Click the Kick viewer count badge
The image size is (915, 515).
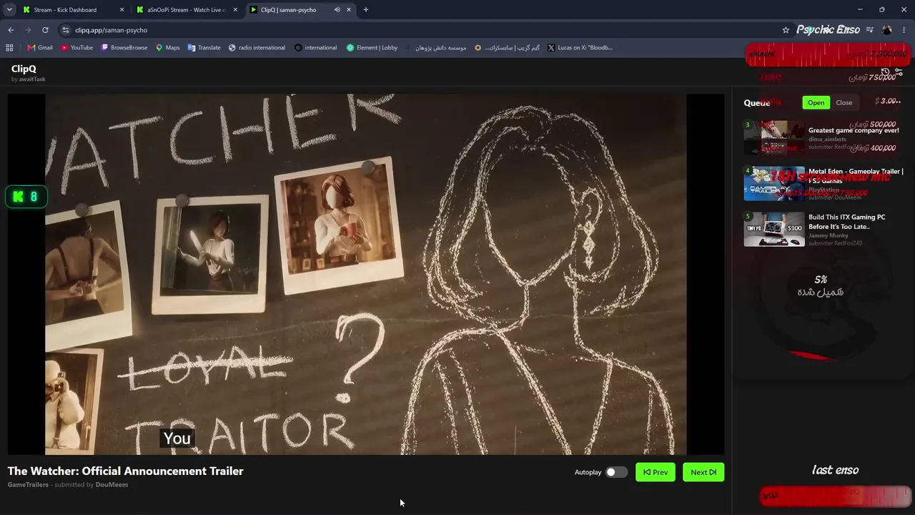pyautogui.click(x=26, y=197)
